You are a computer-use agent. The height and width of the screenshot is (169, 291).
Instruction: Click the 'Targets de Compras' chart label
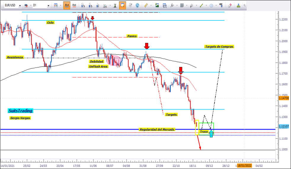pyautogui.click(x=219, y=47)
